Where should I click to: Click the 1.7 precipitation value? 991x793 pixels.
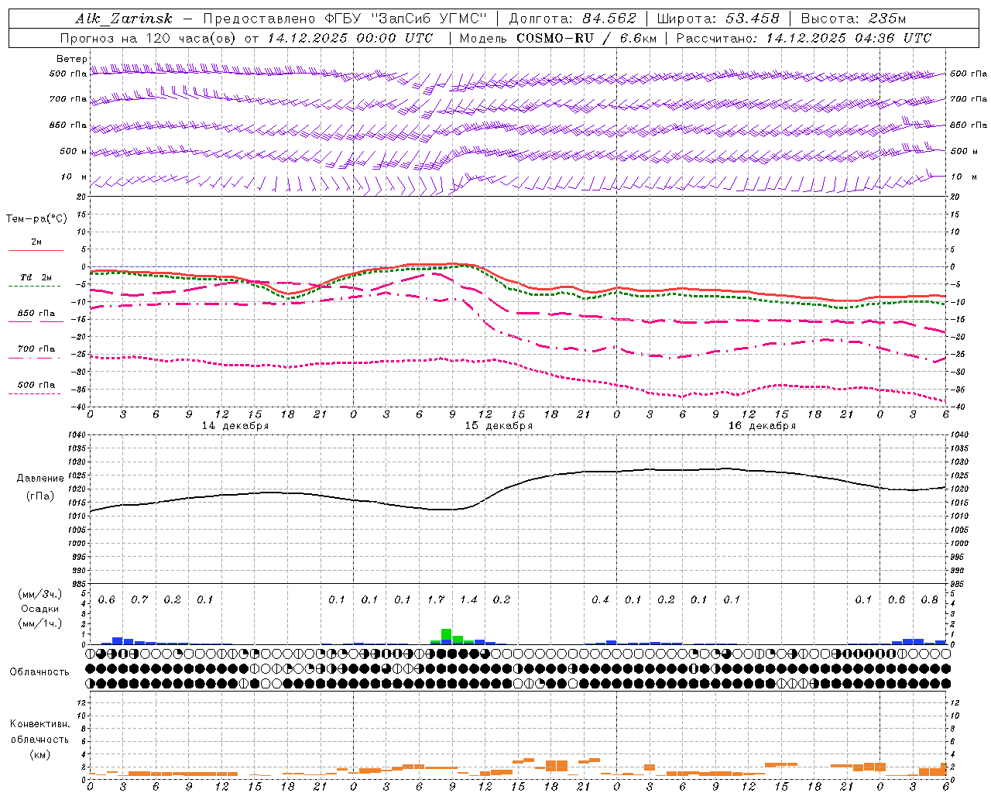click(436, 599)
